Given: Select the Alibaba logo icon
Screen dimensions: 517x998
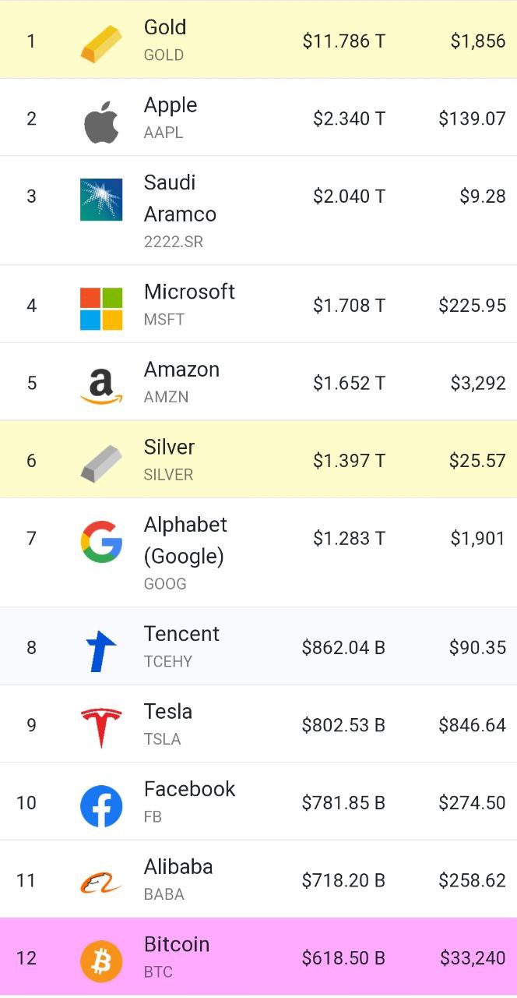Looking at the screenshot, I should click(x=101, y=883).
